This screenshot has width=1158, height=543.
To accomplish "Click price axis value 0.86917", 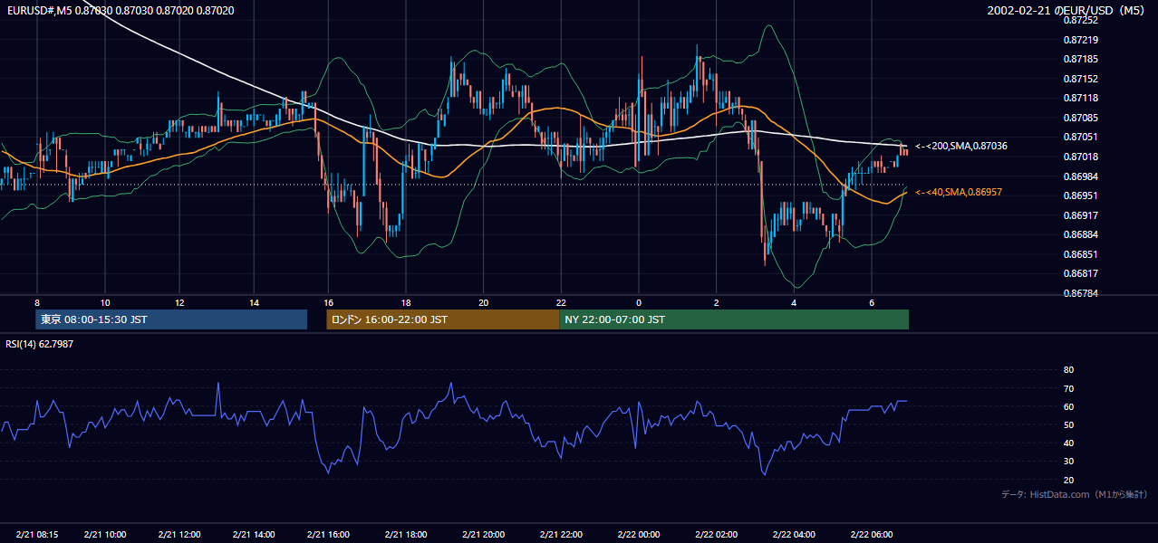I will (x=1080, y=215).
